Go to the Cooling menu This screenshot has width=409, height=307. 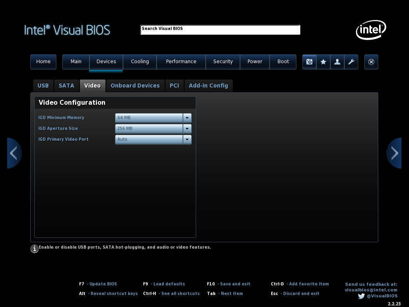(140, 62)
